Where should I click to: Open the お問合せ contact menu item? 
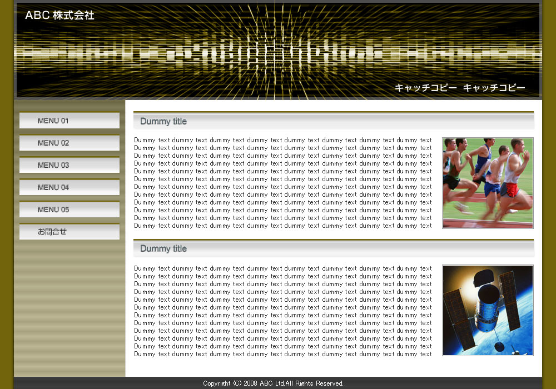[69, 232]
